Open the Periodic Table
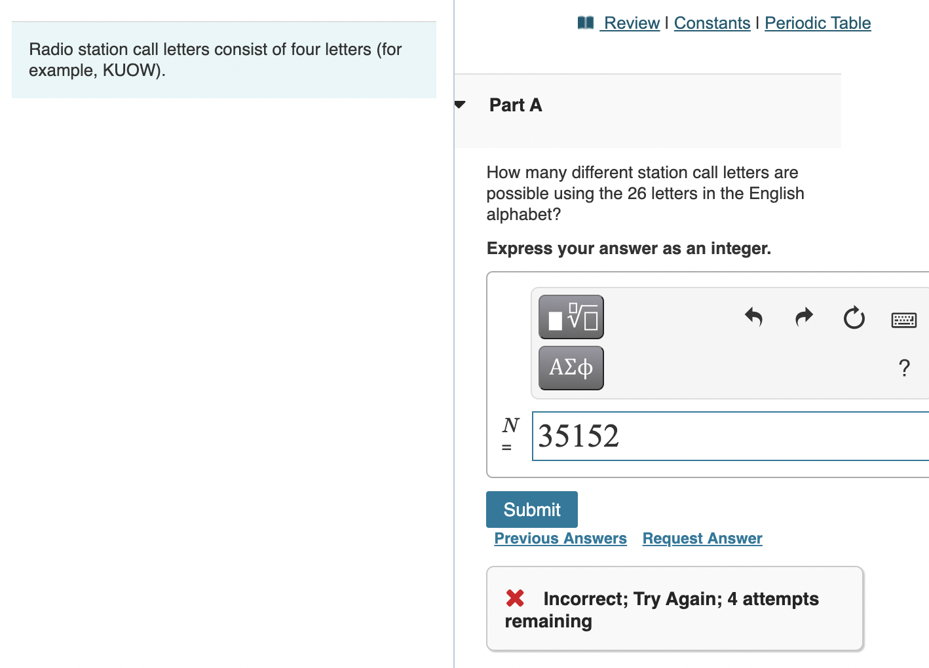The width and height of the screenshot is (929, 668). coord(818,22)
